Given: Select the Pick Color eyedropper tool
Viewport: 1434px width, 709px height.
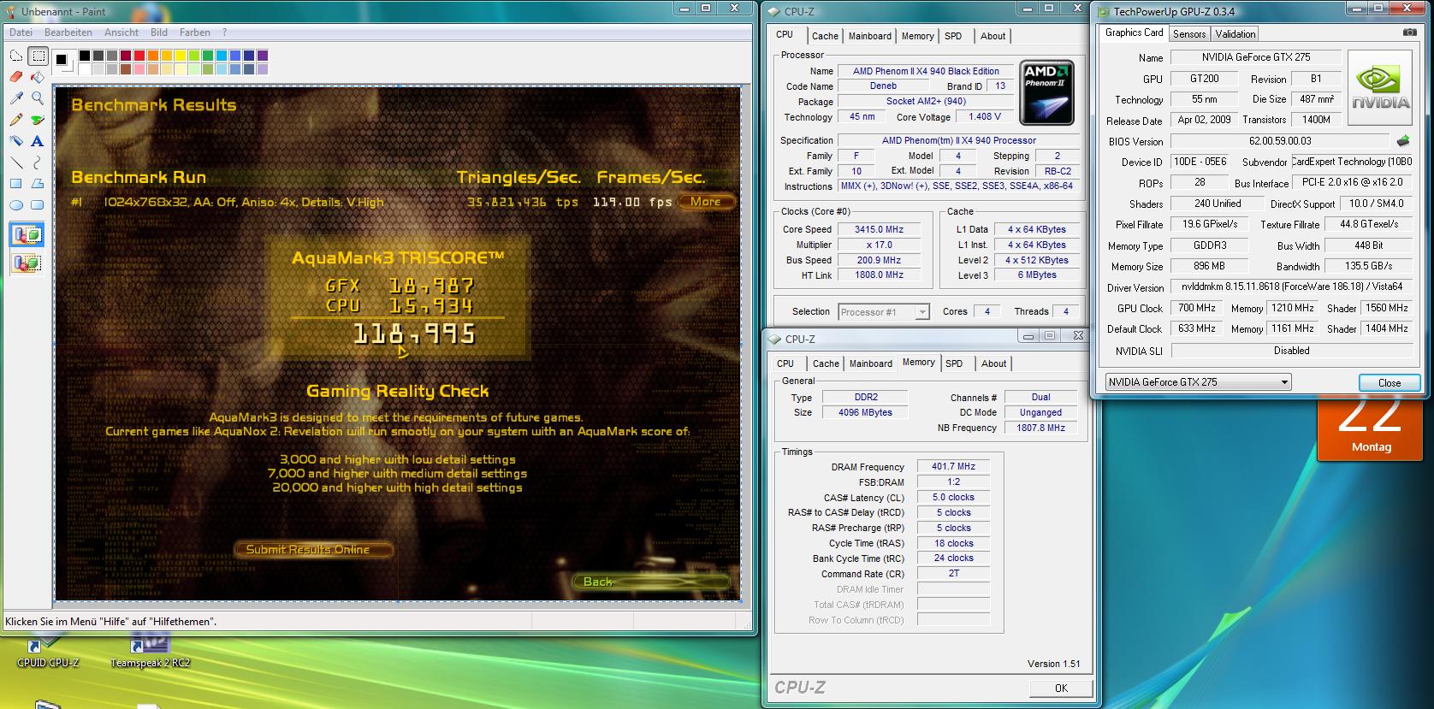Looking at the screenshot, I should pyautogui.click(x=16, y=98).
